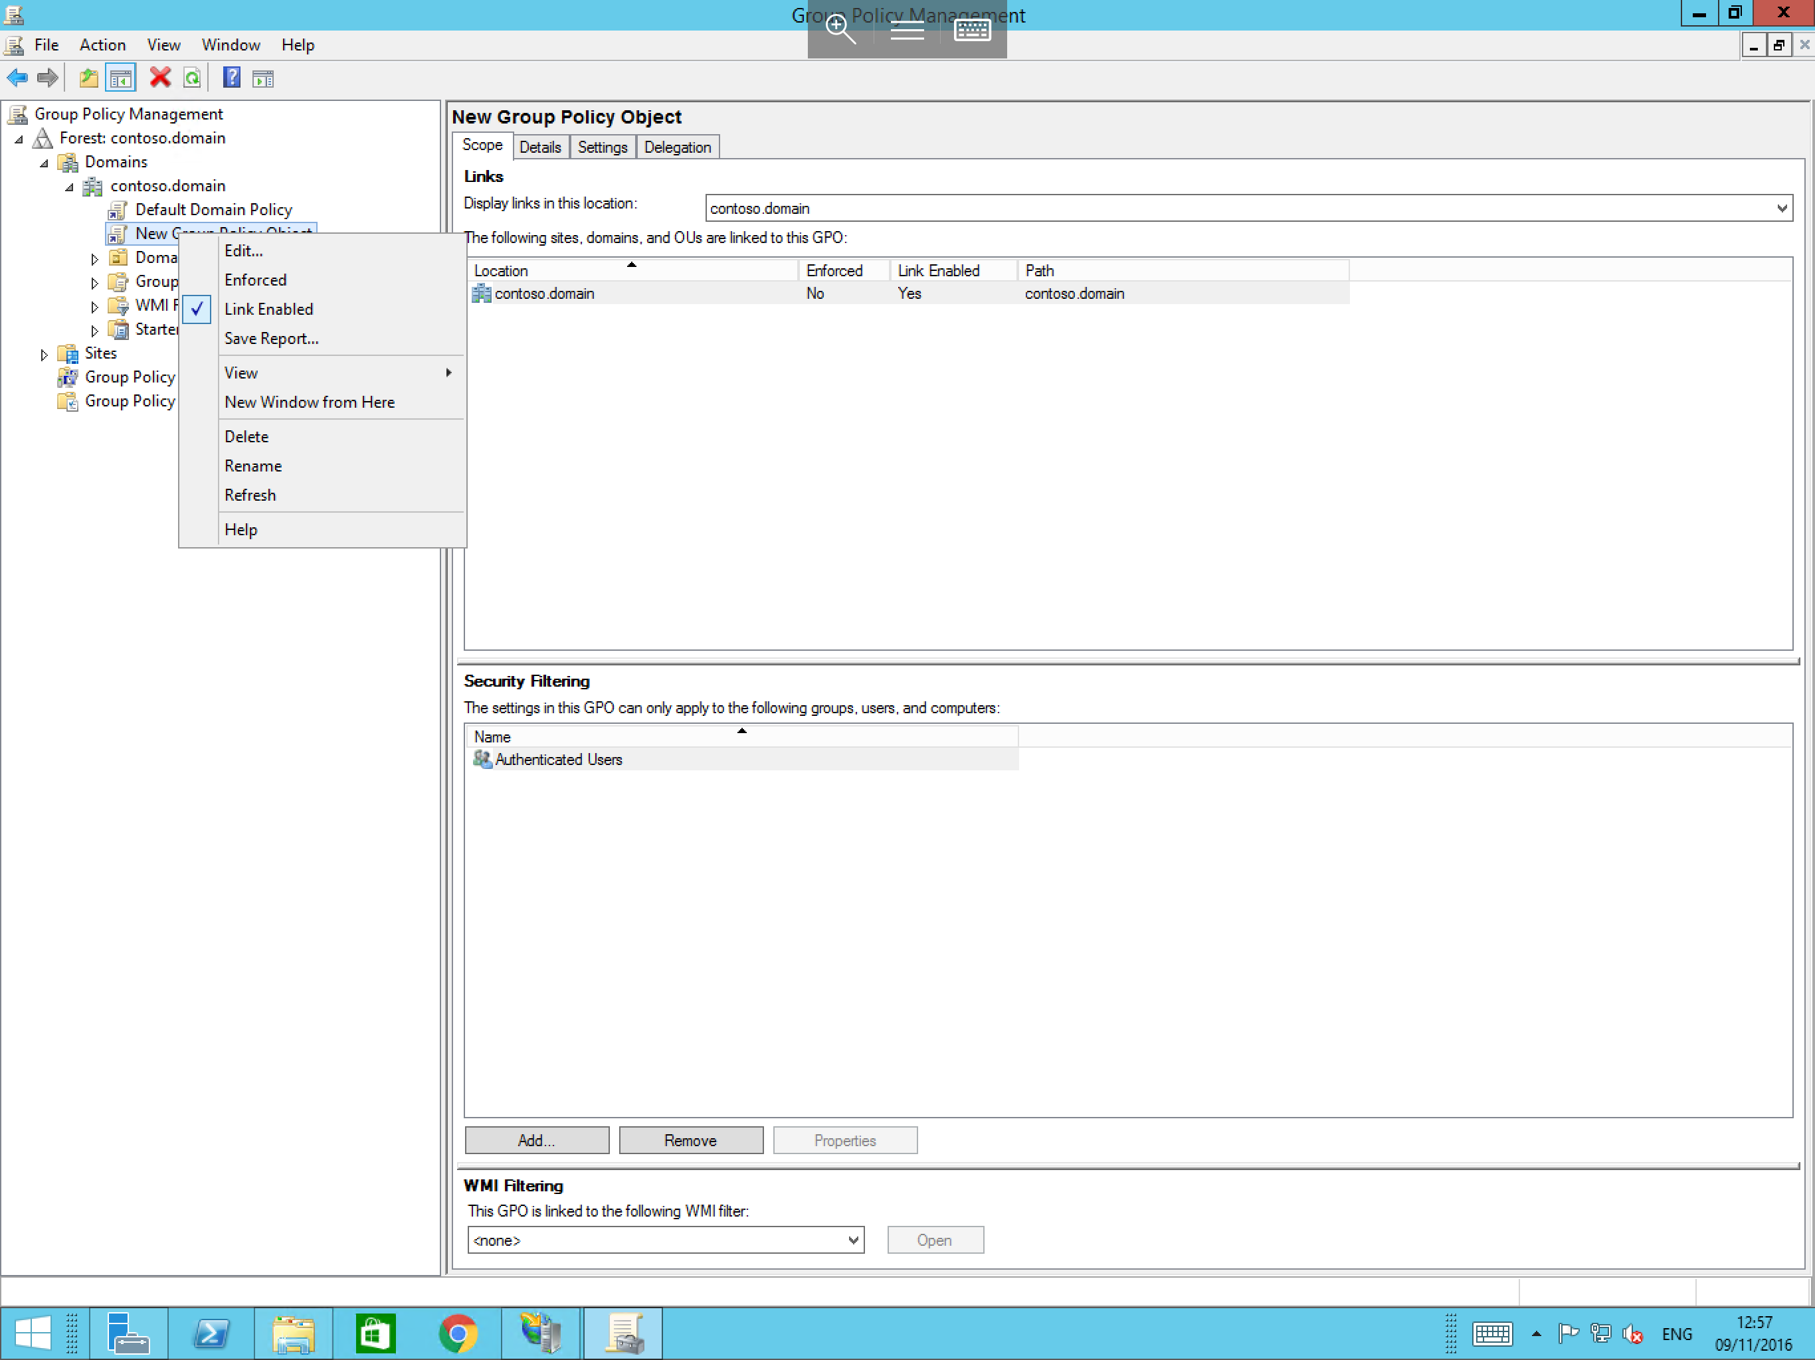Click the blue Help toolbar icon
The image size is (1815, 1360).
(233, 78)
